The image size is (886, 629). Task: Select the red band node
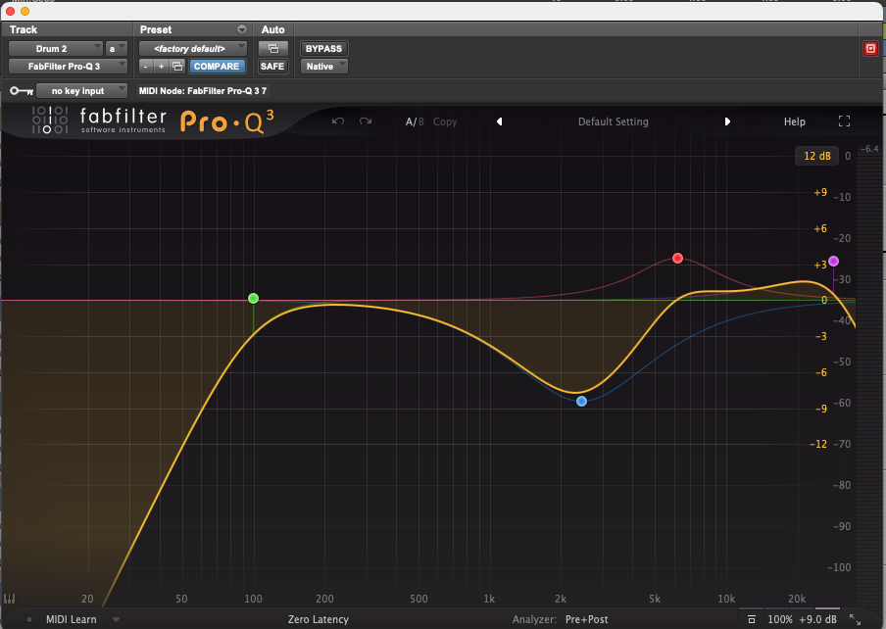[x=677, y=258]
